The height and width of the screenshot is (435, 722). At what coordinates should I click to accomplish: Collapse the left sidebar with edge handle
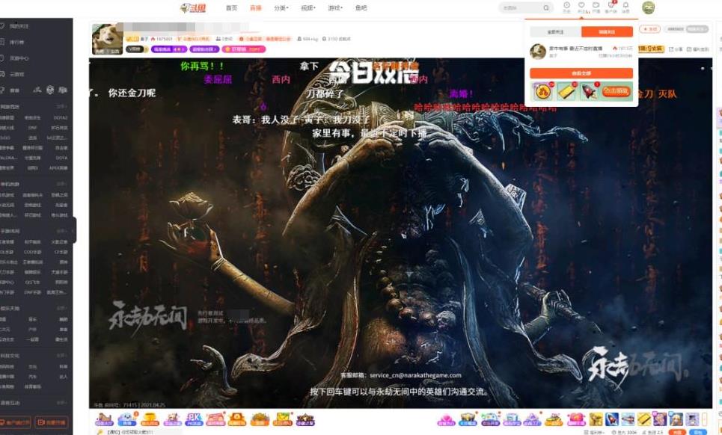tap(74, 230)
